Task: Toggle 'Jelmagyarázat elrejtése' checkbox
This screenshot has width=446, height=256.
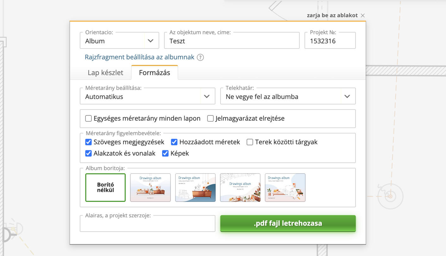Action: (x=210, y=119)
